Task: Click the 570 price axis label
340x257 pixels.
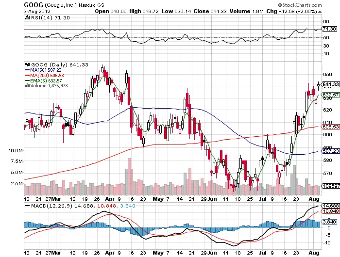Action: [x=327, y=173]
